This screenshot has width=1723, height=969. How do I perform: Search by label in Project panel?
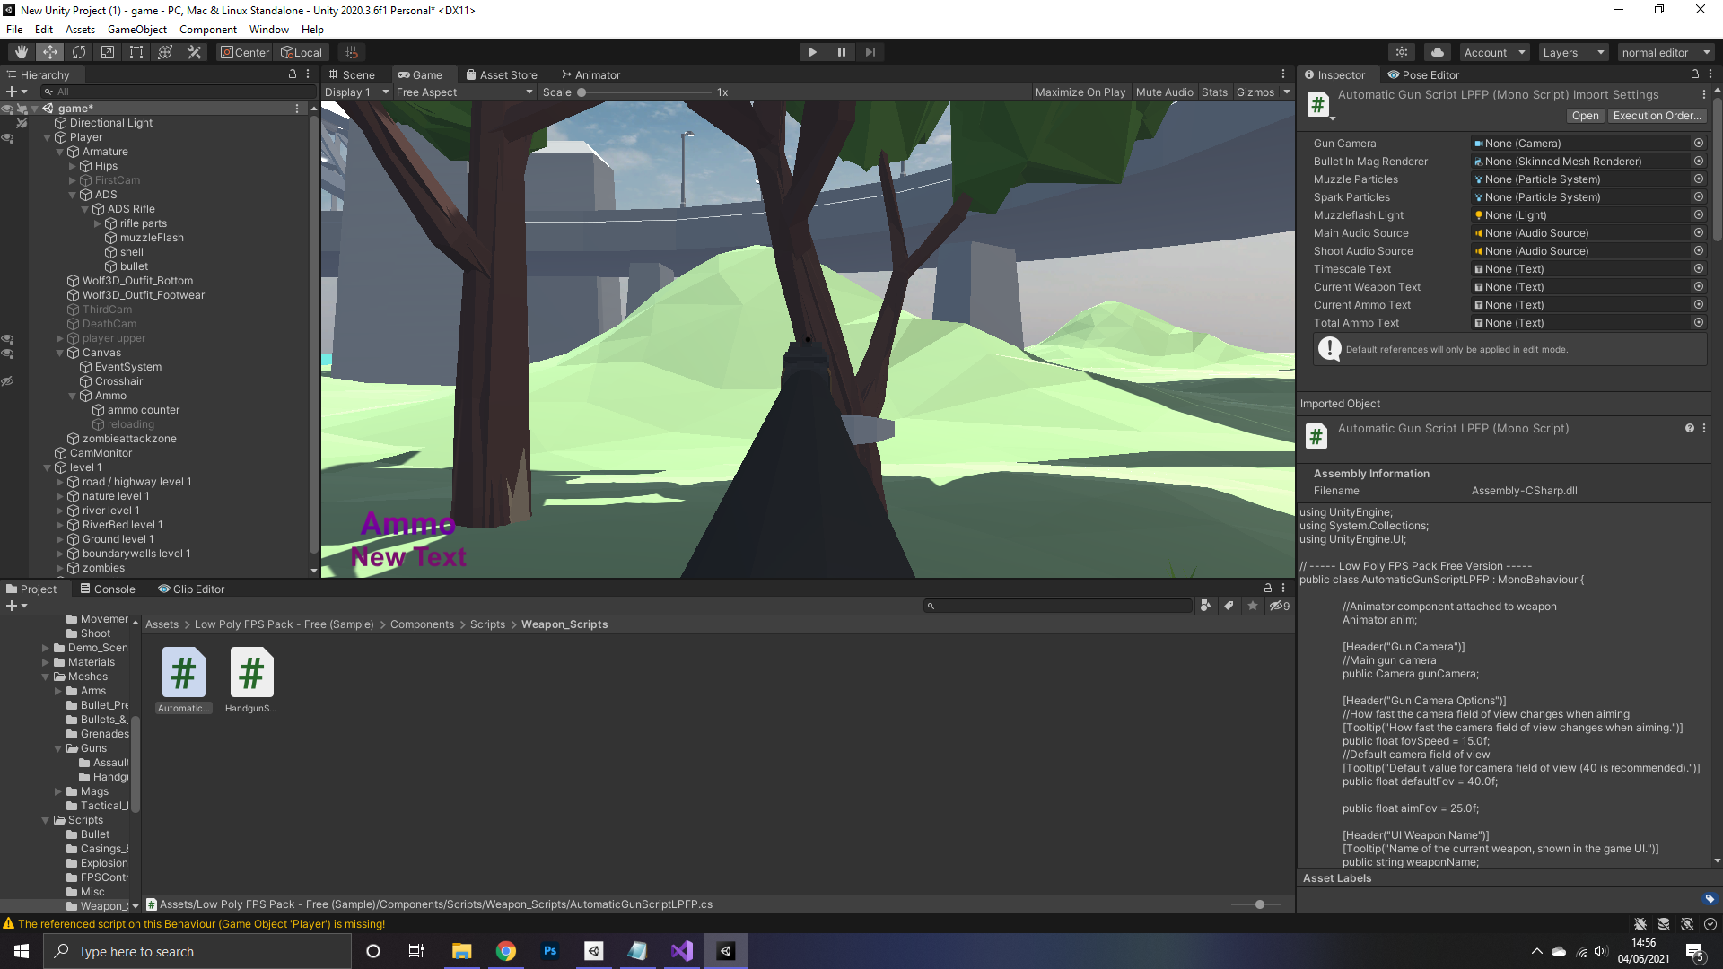pos(1229,606)
